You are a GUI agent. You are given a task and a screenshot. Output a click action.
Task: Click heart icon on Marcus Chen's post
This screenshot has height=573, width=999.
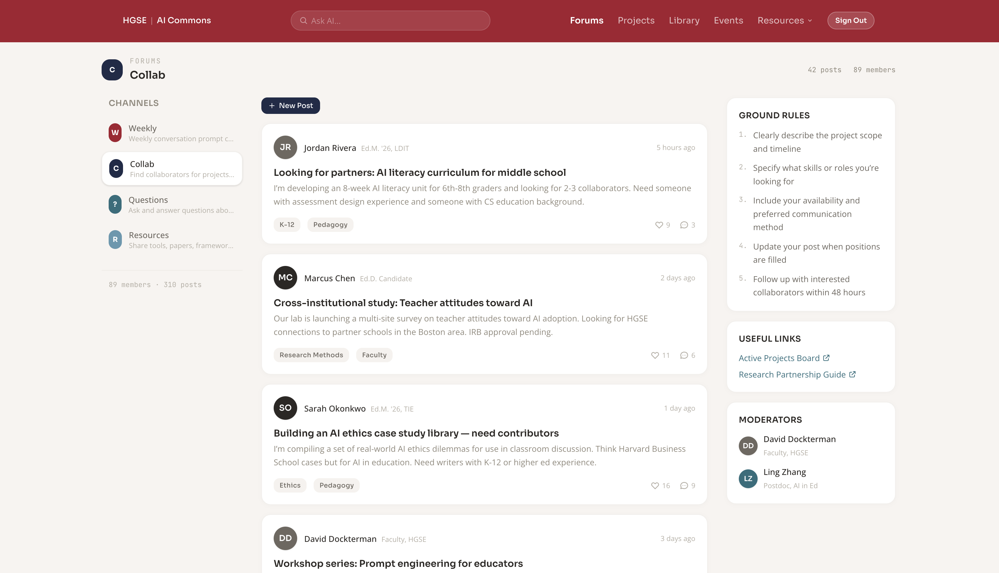tap(655, 355)
